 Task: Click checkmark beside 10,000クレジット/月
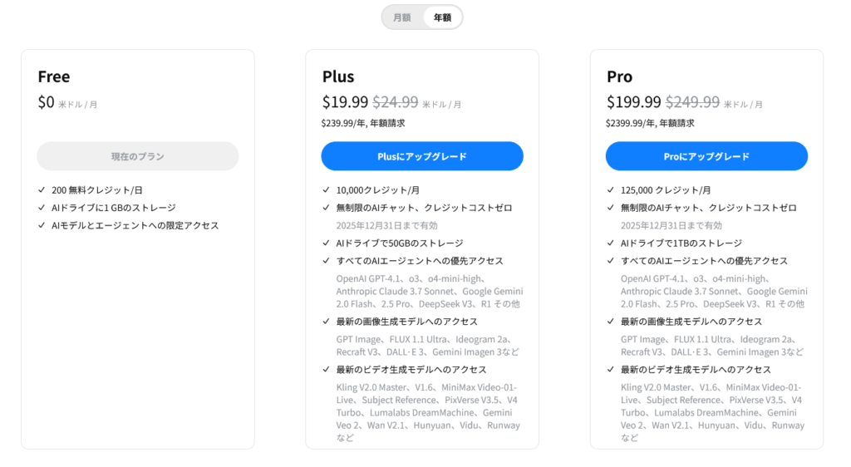(x=327, y=190)
